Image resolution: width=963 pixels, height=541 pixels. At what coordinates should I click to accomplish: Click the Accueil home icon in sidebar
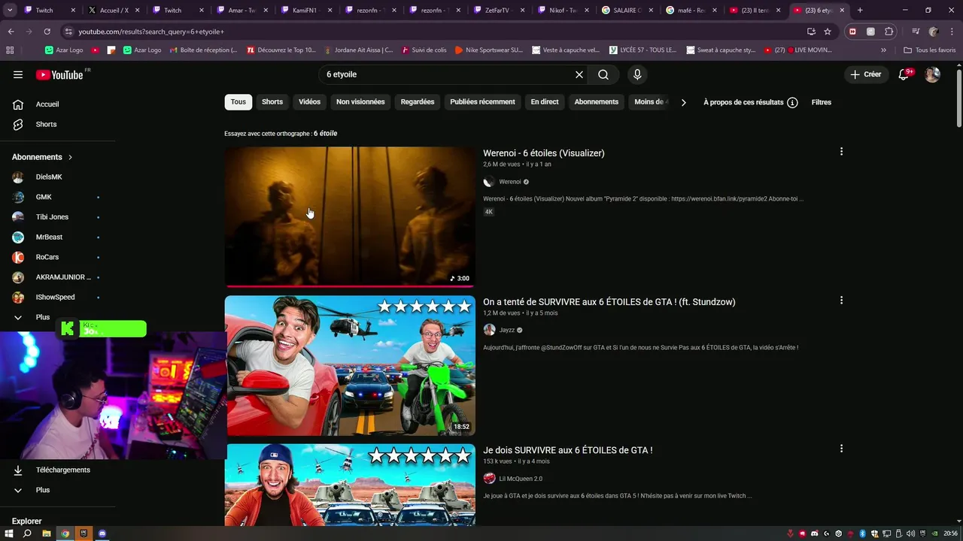pos(18,104)
